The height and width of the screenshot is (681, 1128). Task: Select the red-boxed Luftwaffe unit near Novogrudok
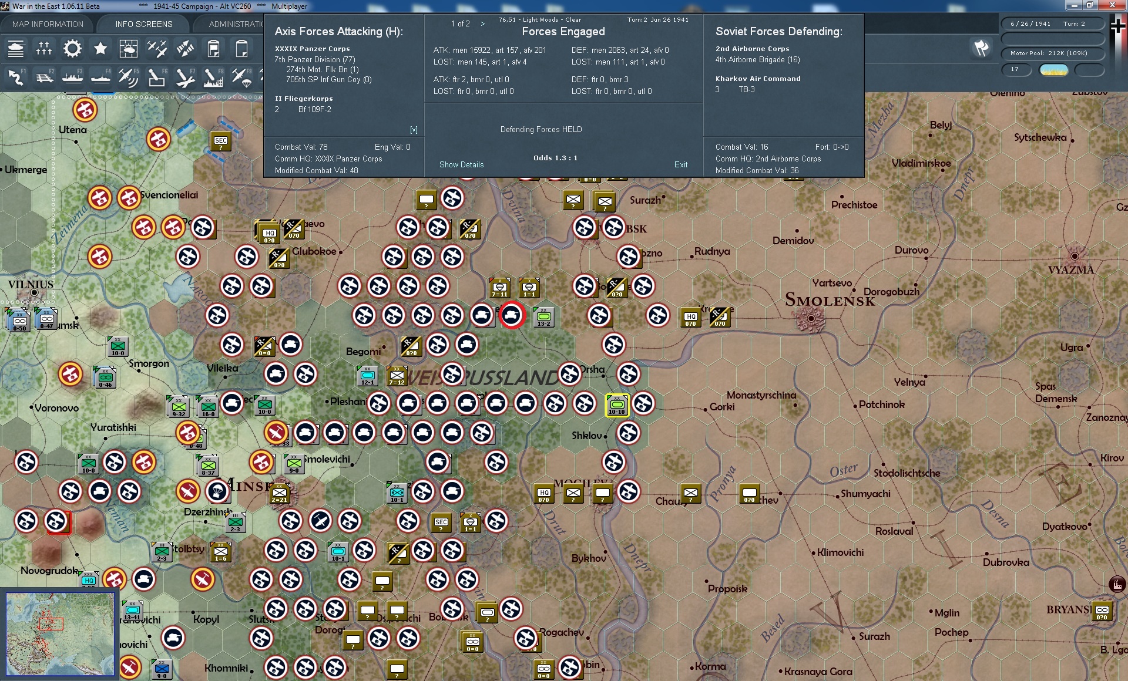tap(56, 521)
